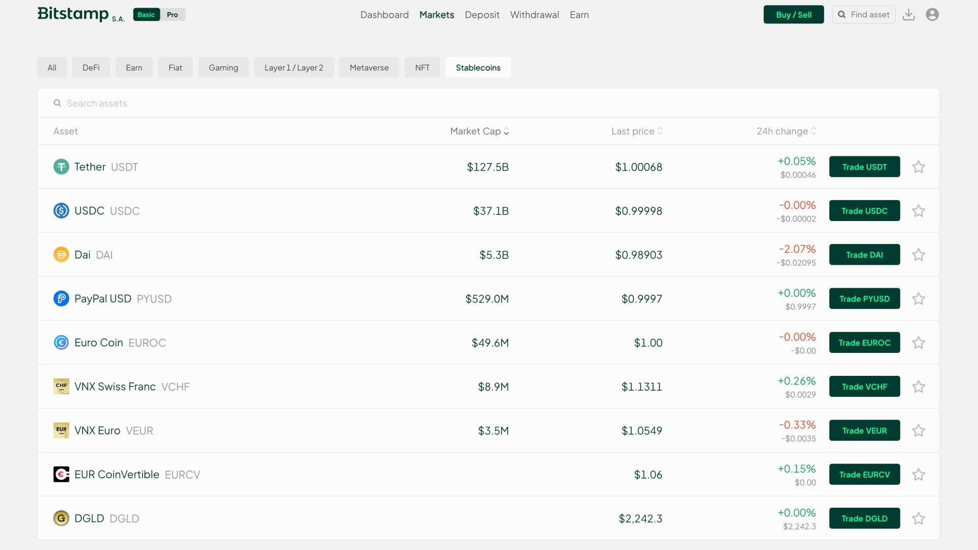This screenshot has height=550, width=978.
Task: Select the Layer 1 / Layer 2 tab
Action: click(x=294, y=67)
